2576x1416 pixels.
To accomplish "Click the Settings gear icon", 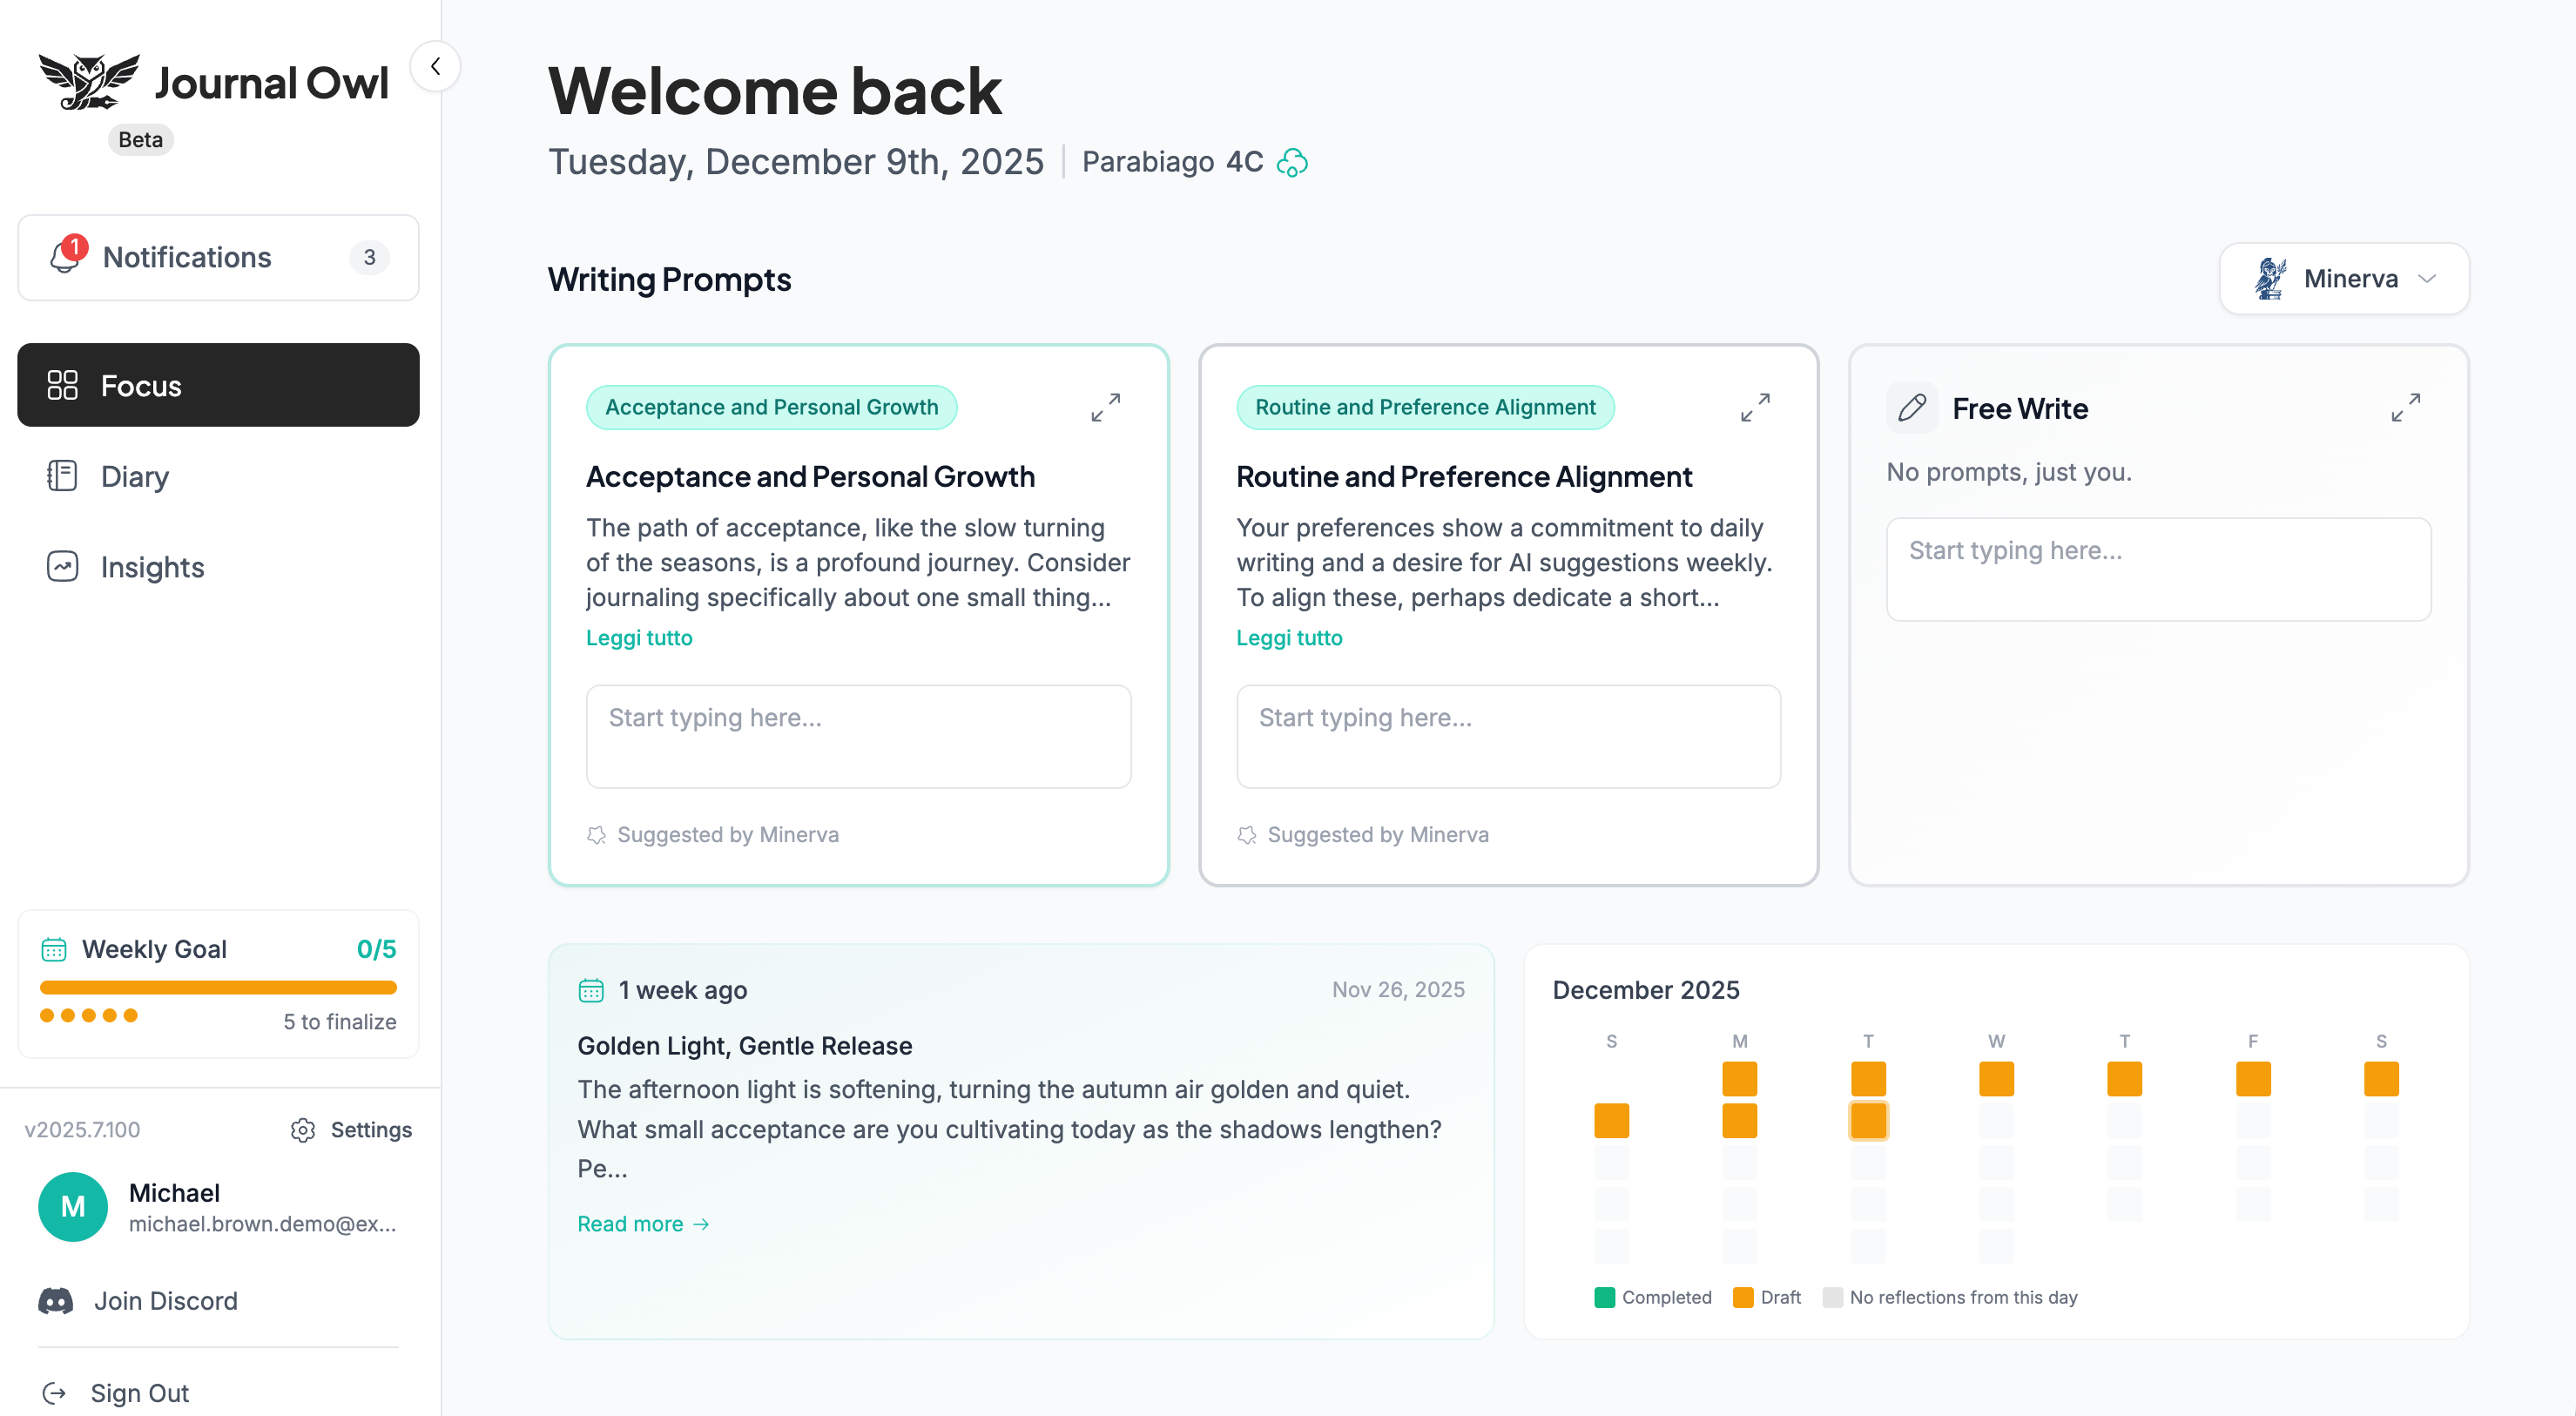I will 302,1130.
